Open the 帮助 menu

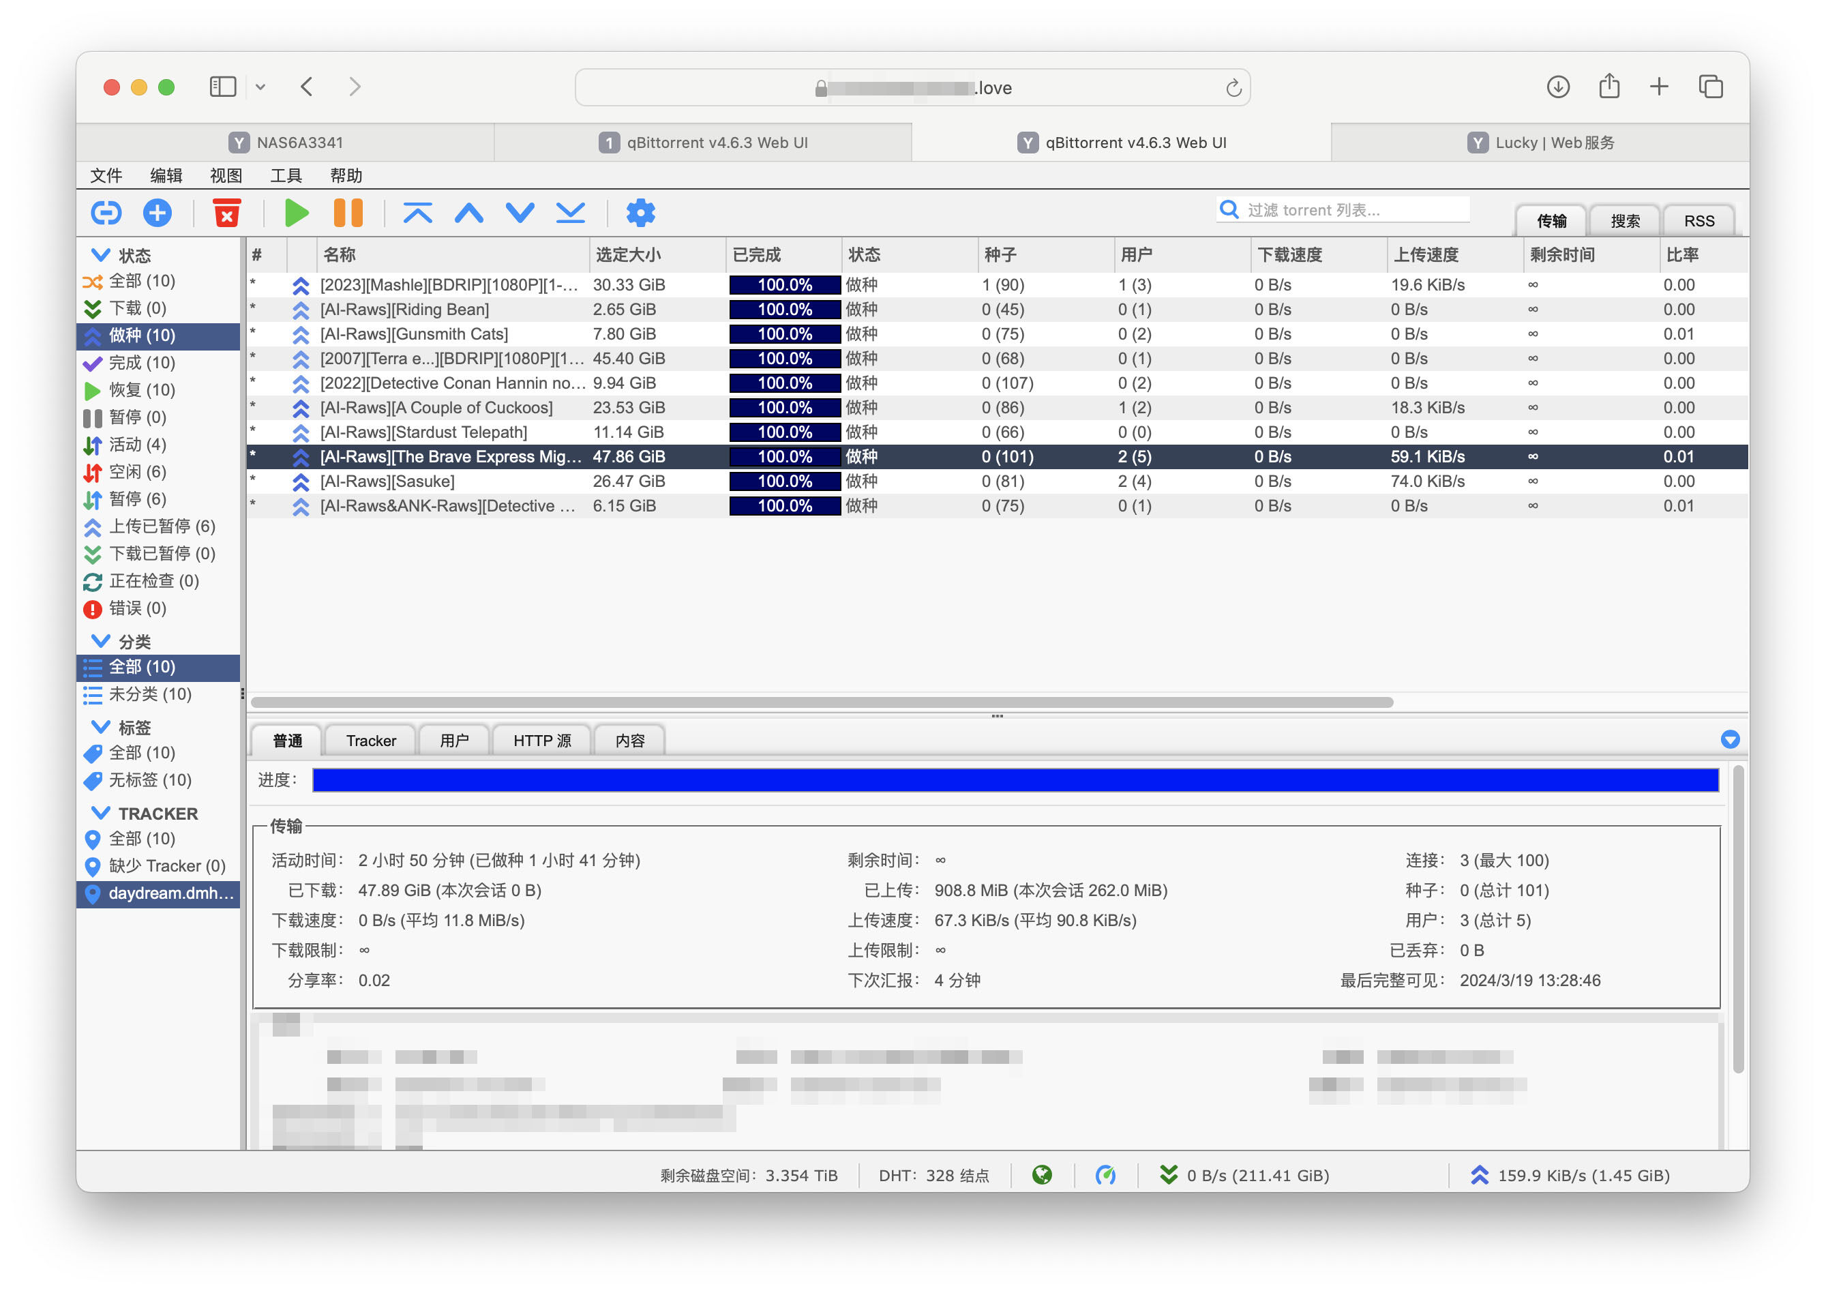point(346,175)
